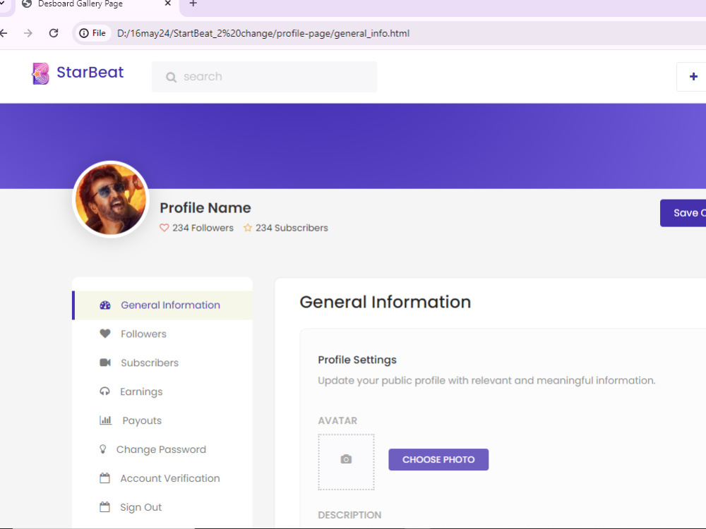Viewport: 706px width, 529px height.
Task: Click the search magnifier icon
Action: point(171,78)
